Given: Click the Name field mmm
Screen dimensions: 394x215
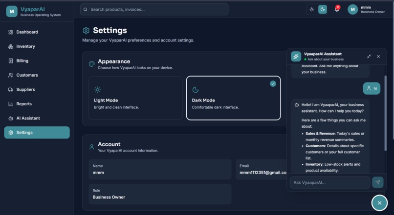Looking at the screenshot, I should [x=160, y=169].
